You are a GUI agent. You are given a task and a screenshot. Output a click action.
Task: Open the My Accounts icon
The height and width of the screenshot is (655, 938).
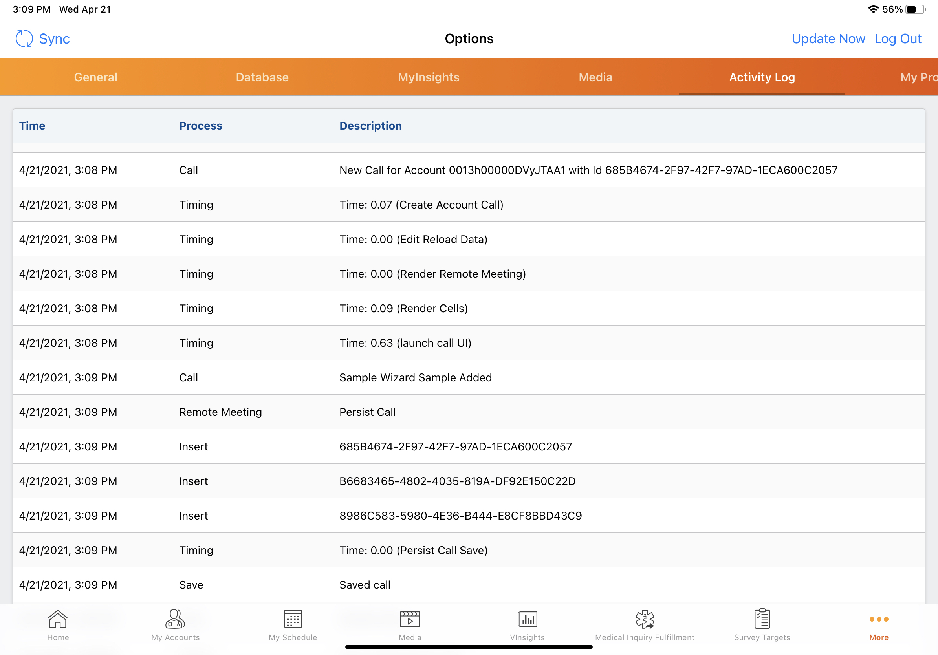click(175, 619)
